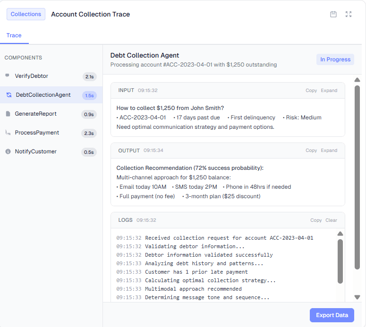The image size is (366, 327).
Task: Click the main panel scrollbar thumb
Action: (x=357, y=177)
